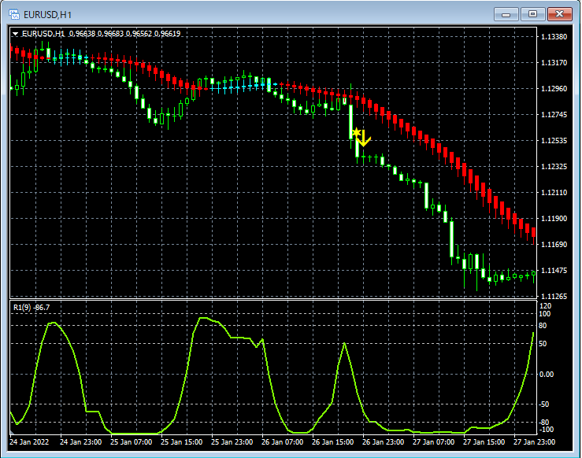Click indicator scale value 120
582x458 pixels.
click(546, 306)
